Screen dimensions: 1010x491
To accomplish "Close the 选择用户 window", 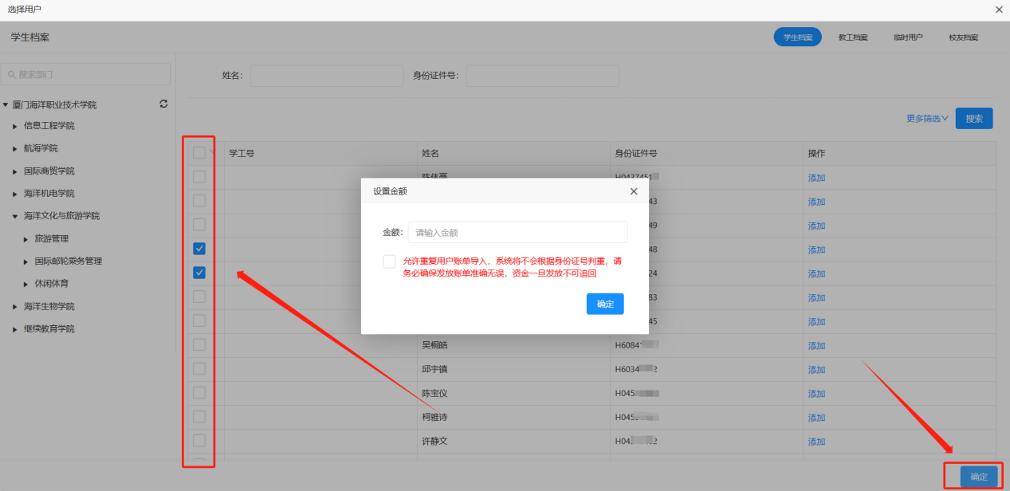I will 999,10.
